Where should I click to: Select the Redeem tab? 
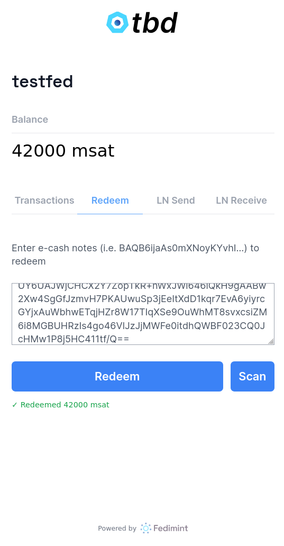110,201
